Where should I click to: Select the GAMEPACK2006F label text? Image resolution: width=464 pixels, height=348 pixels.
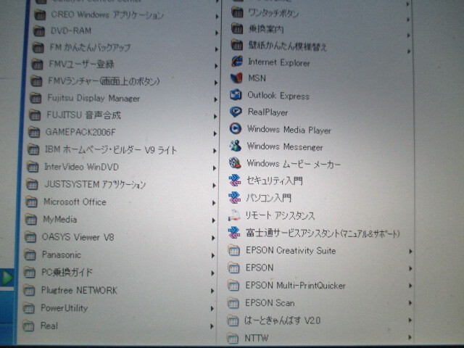click(80, 132)
